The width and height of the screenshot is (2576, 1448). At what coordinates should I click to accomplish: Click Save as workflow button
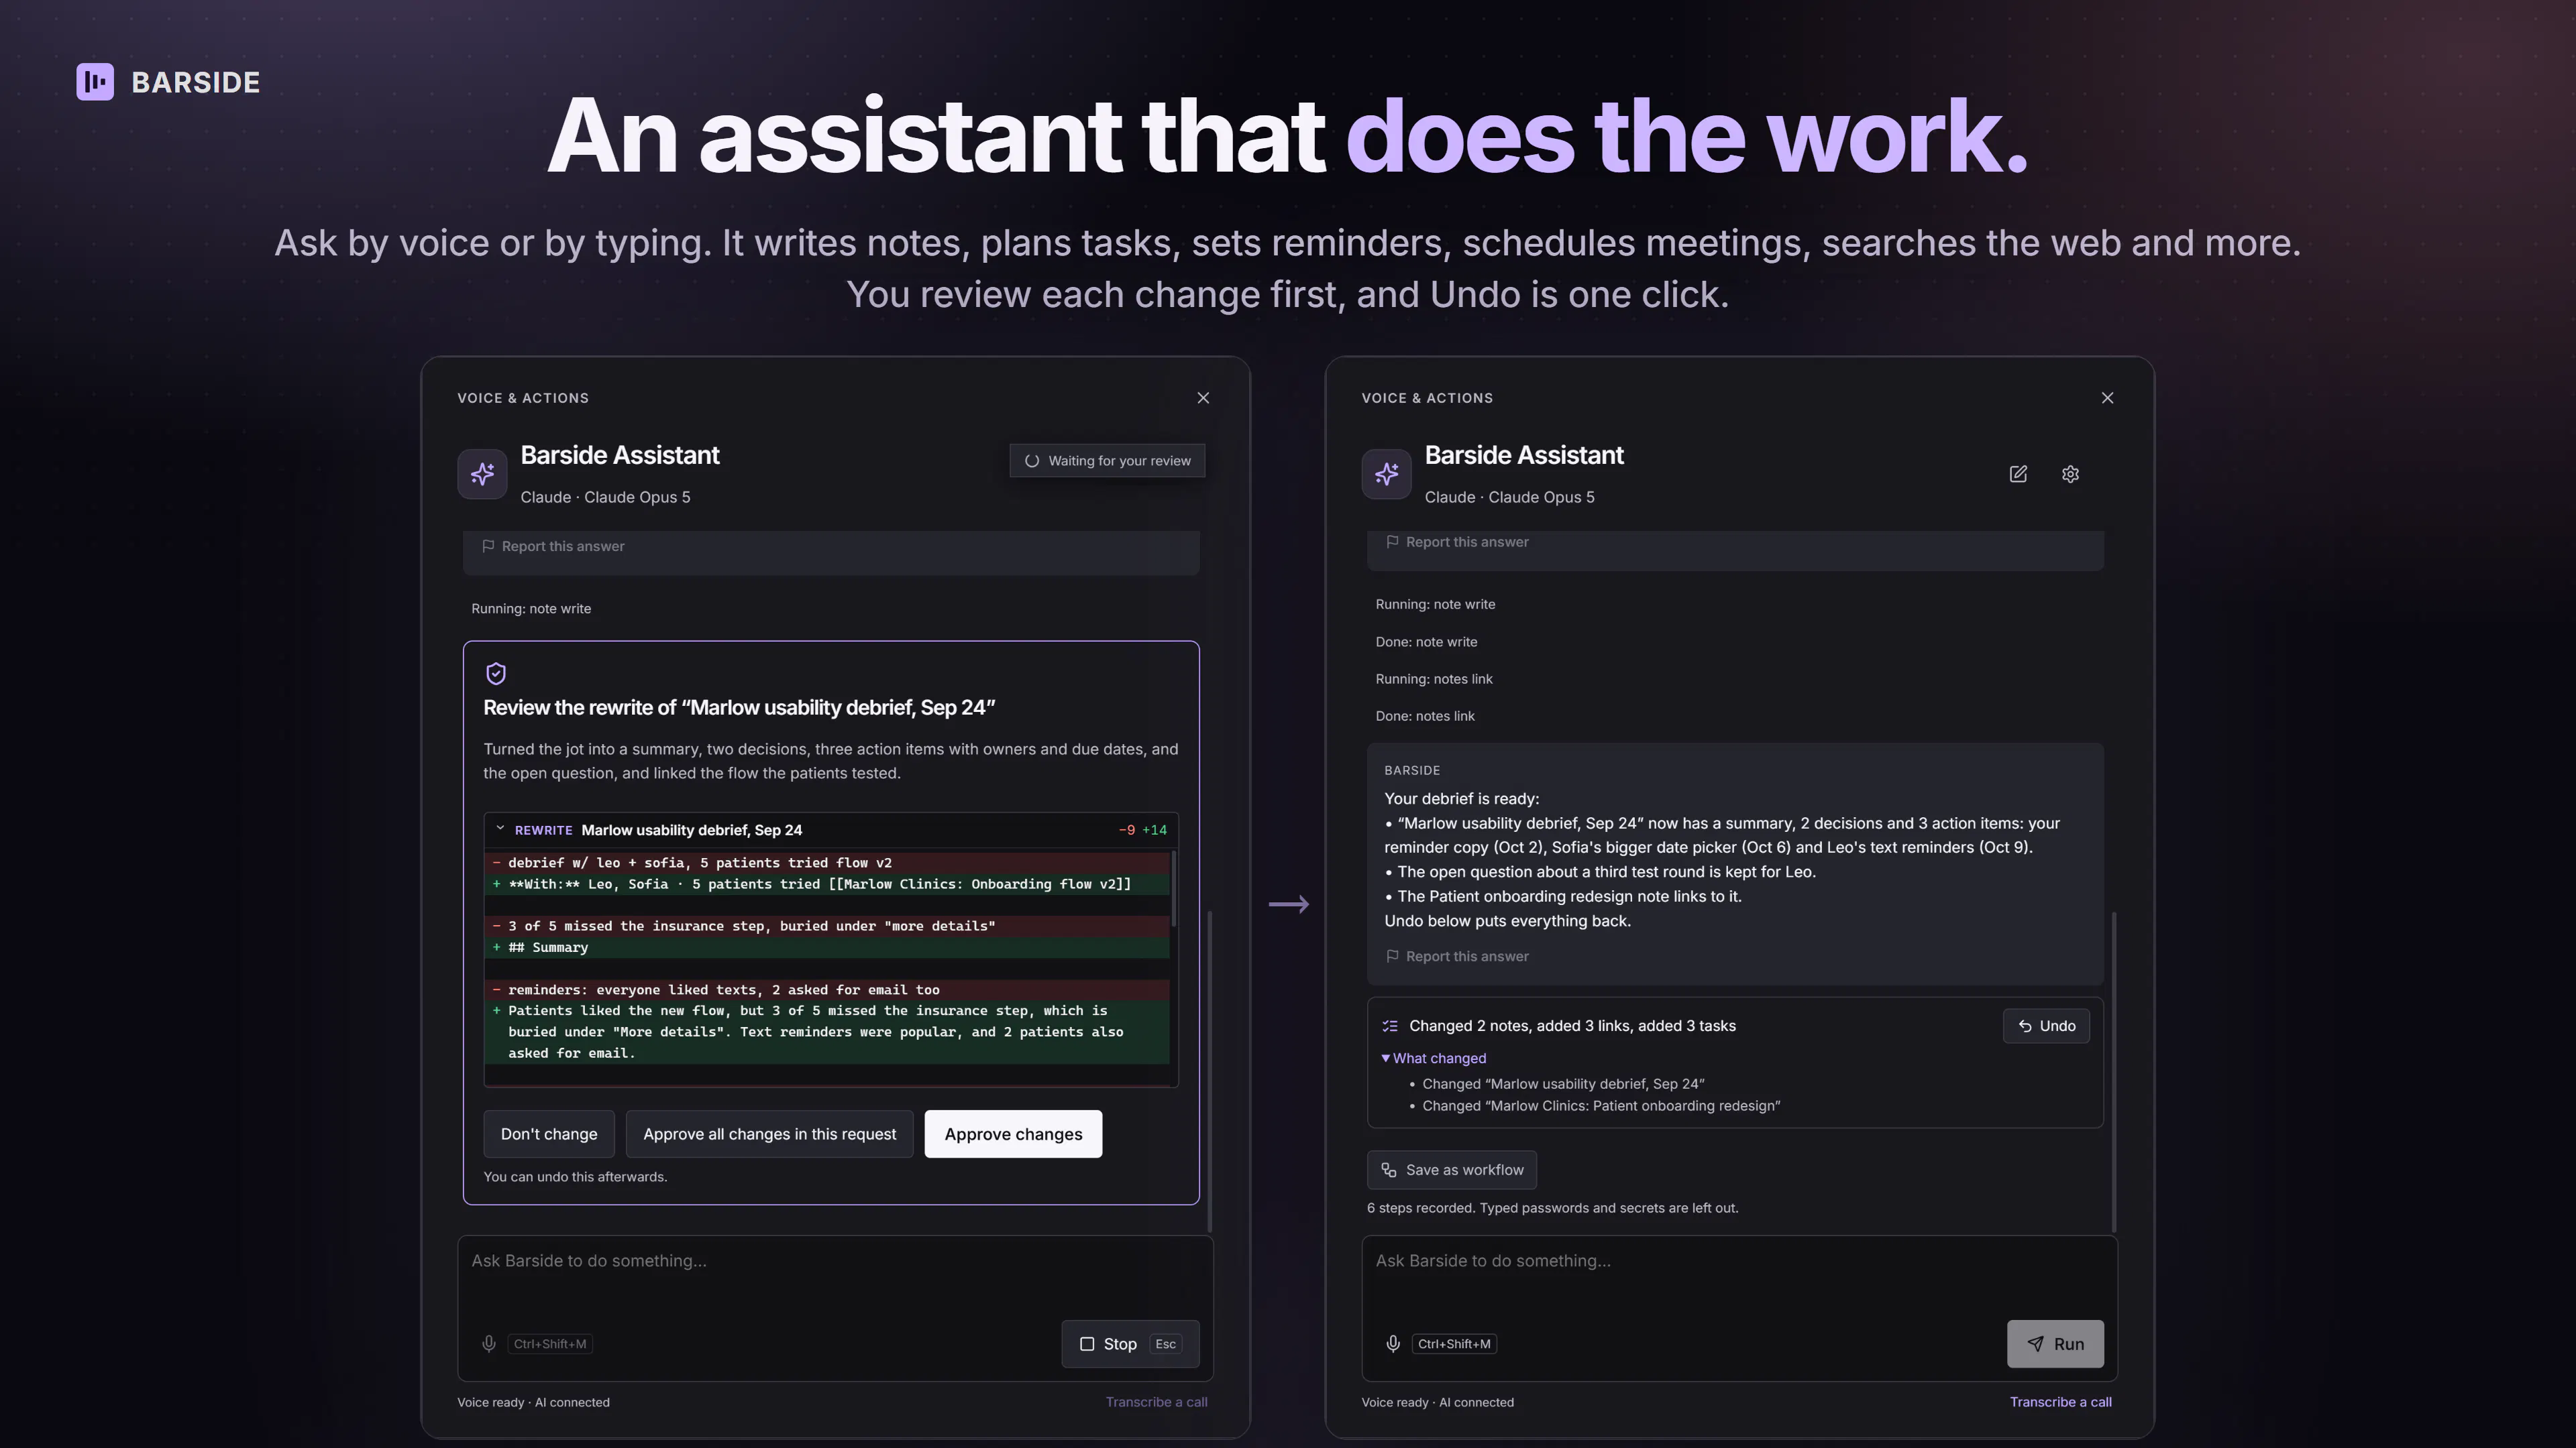point(1451,1170)
